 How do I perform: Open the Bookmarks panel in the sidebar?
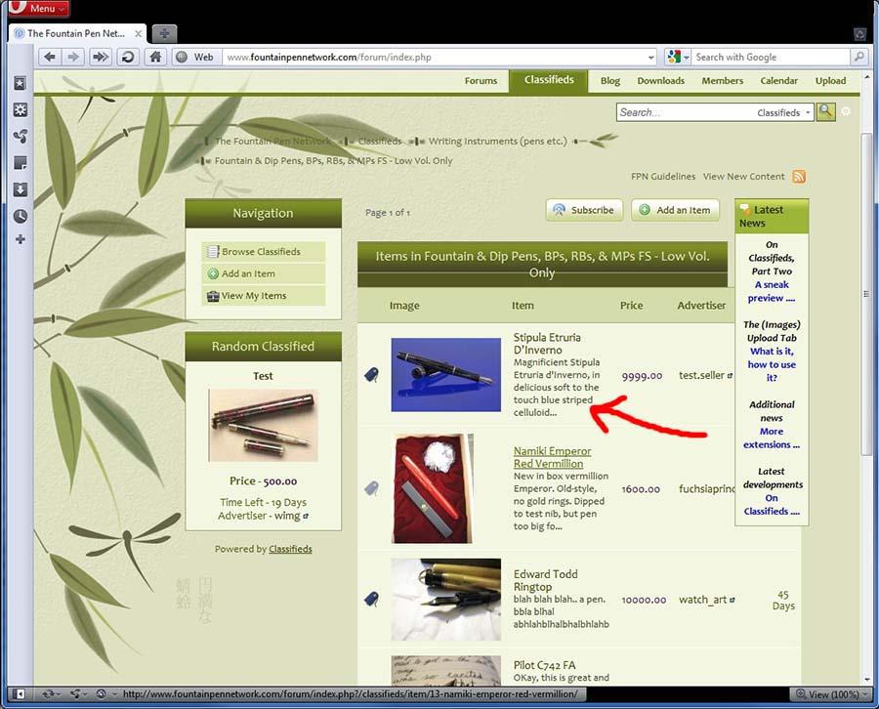coord(20,84)
